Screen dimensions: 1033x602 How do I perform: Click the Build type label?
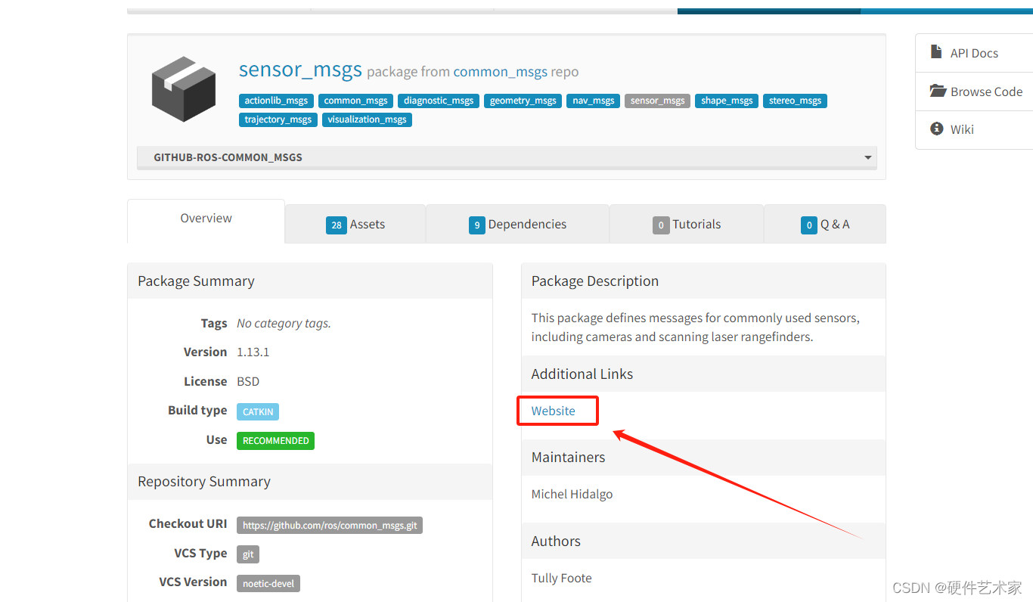click(x=197, y=410)
